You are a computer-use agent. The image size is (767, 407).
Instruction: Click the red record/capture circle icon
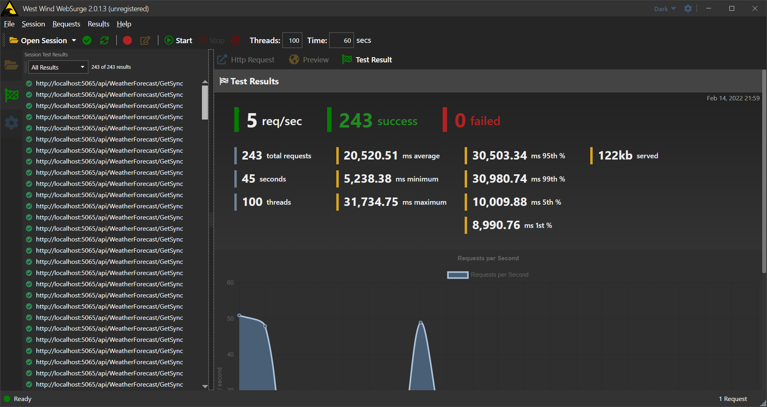(x=127, y=40)
